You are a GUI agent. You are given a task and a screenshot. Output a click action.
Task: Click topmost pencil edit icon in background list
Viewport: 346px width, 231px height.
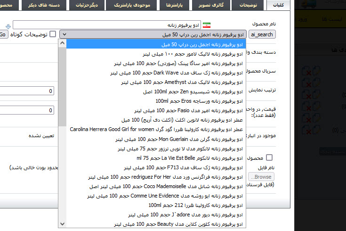tap(316, 71)
